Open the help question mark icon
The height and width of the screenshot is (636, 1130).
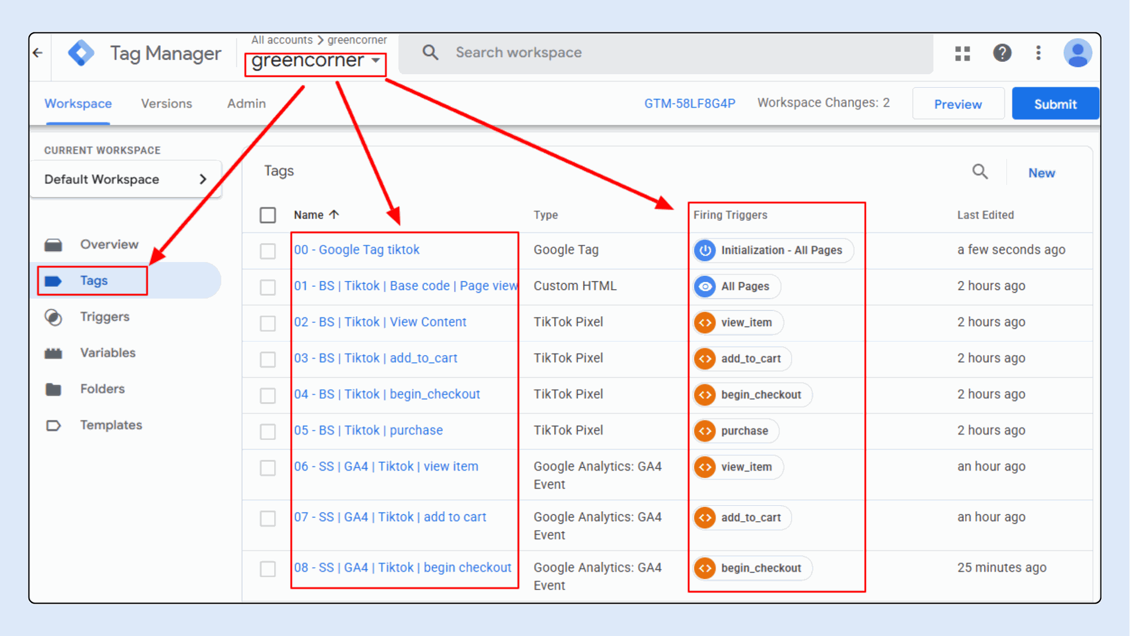[x=1002, y=53]
